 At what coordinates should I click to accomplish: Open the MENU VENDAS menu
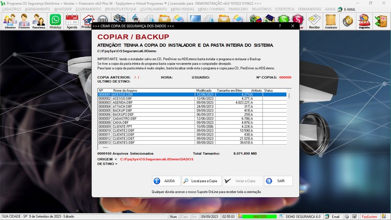pyautogui.click(x=182, y=9)
